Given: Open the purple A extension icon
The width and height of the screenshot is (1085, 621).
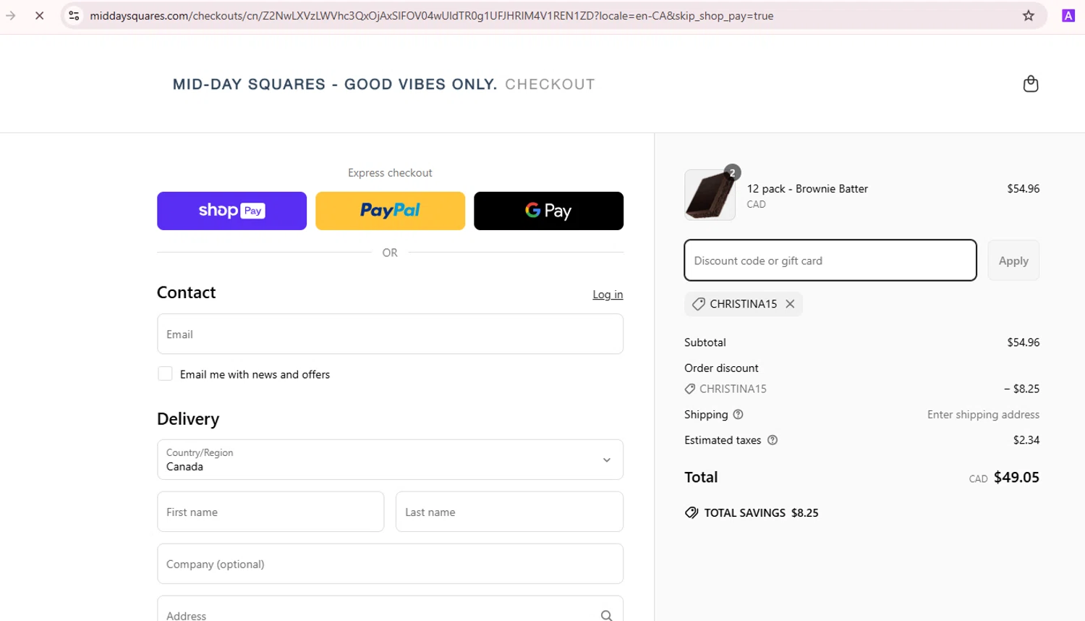Looking at the screenshot, I should pos(1068,15).
